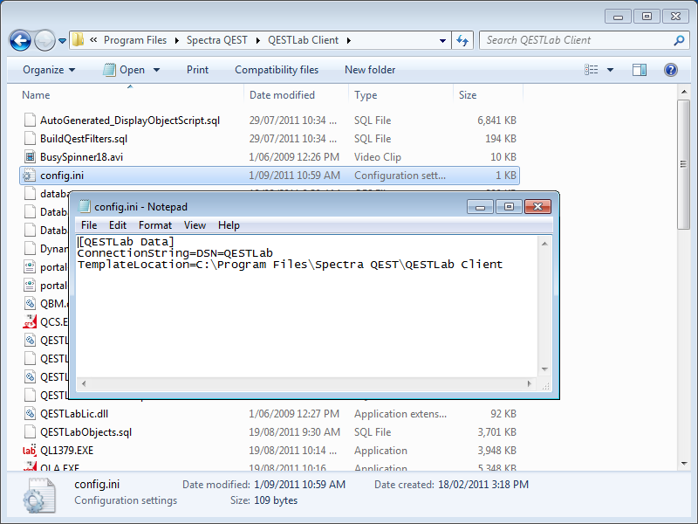The height and width of the screenshot is (524, 698).
Task: Click the Notepad icon in title bar
Action: [x=85, y=207]
